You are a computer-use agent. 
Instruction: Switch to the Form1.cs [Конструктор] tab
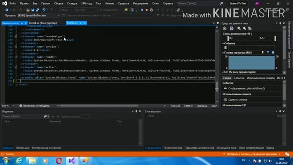[x=43, y=23]
